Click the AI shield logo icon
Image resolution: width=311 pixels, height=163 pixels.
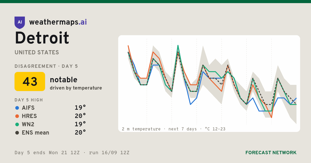[x=20, y=23]
